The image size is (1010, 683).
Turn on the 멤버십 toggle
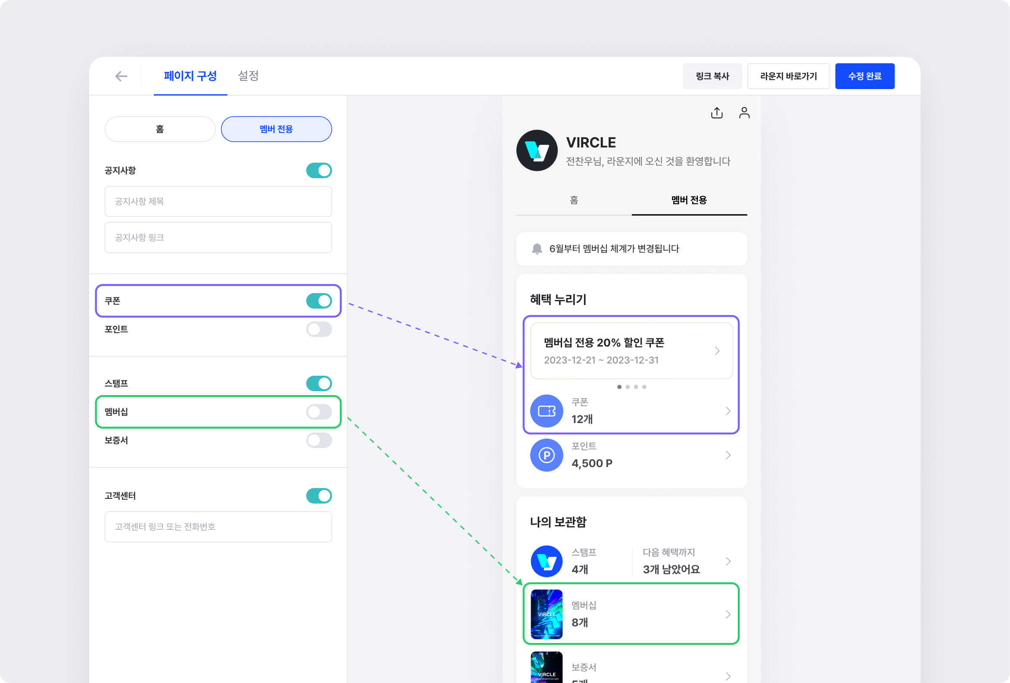319,411
